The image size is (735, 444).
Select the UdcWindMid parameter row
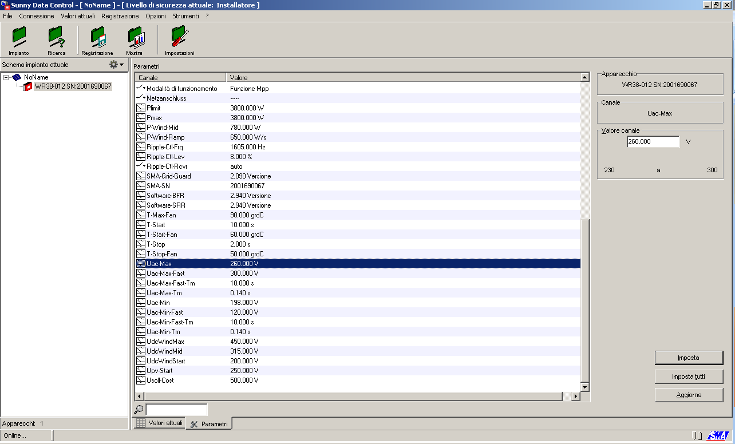358,351
